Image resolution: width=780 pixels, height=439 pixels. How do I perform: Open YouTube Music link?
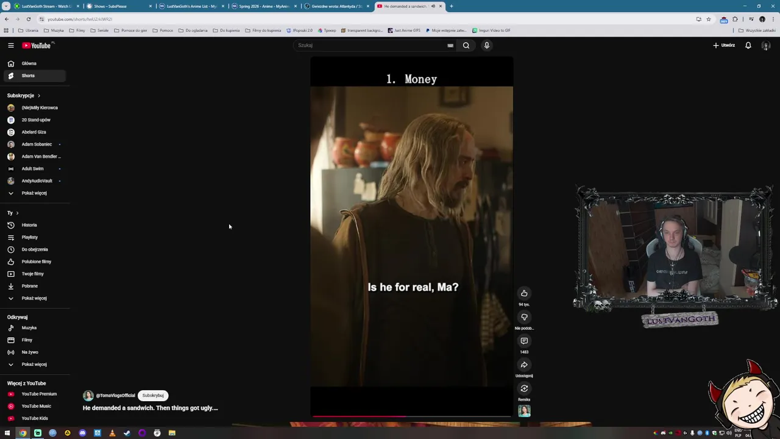tap(35, 406)
